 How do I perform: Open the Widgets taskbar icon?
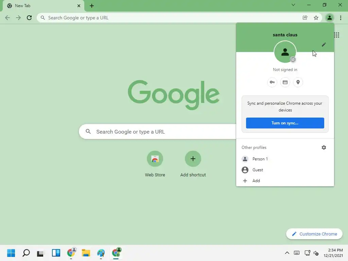click(x=56, y=253)
